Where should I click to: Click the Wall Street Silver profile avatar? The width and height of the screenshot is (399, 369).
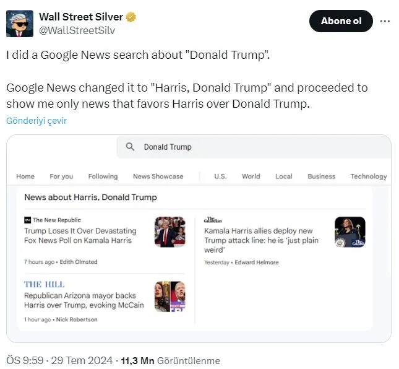[x=20, y=23]
